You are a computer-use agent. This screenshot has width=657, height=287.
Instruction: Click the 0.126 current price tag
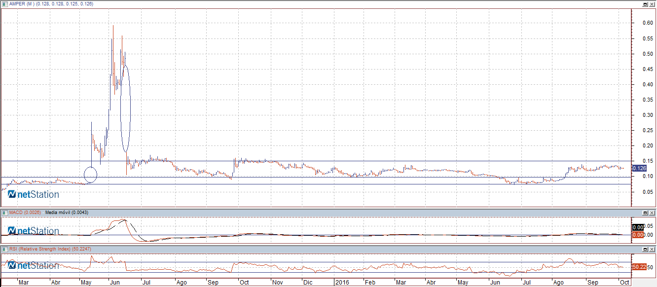(x=638, y=169)
